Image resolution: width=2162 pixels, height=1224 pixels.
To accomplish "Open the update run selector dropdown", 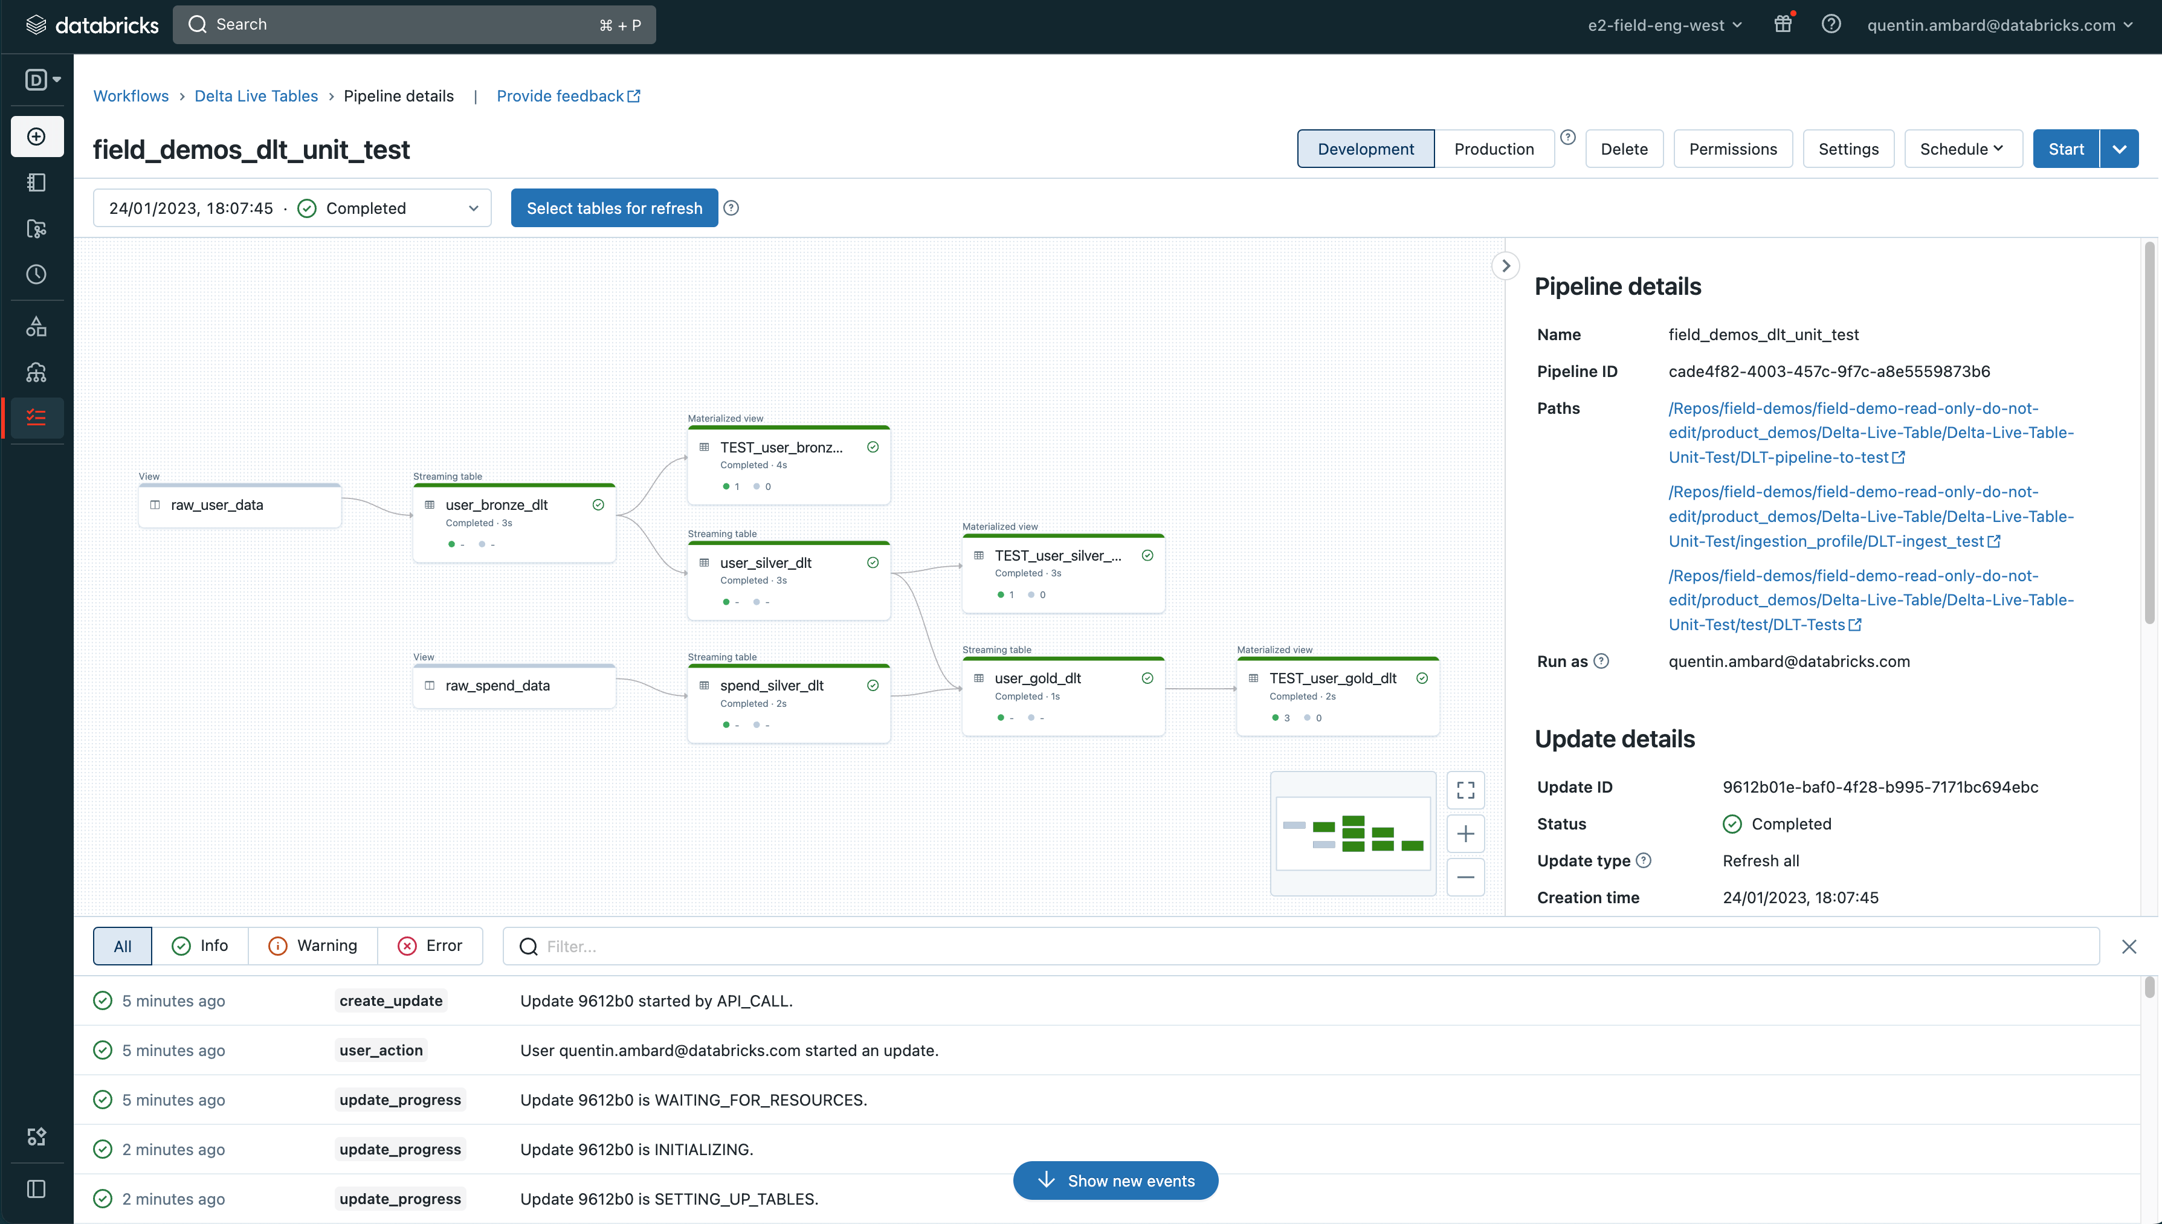I will coord(292,208).
